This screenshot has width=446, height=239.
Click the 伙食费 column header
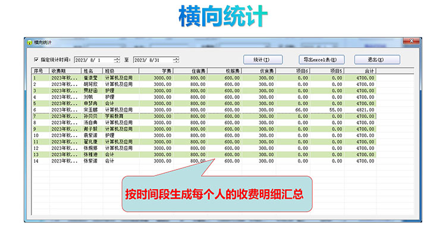(x=259, y=71)
